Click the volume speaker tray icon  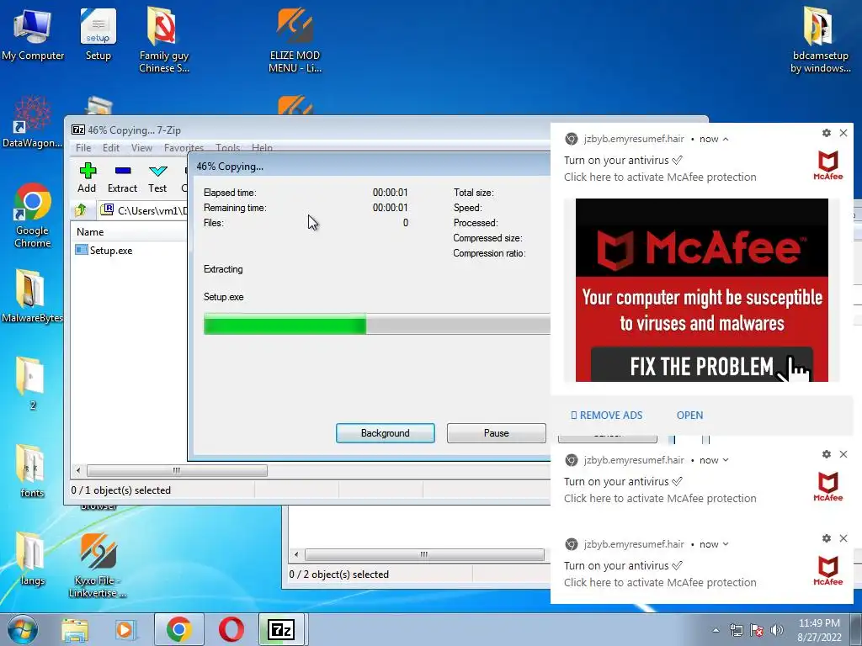777,630
